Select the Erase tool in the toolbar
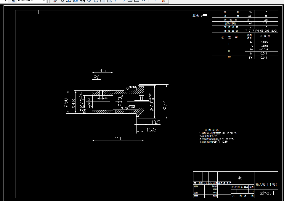The height and width of the screenshot is (201, 284). pos(55,1)
